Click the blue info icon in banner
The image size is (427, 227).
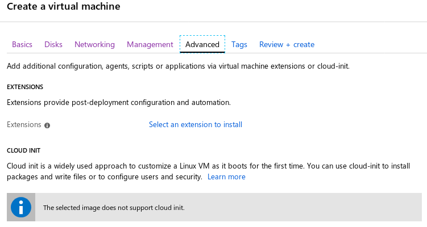coord(21,207)
